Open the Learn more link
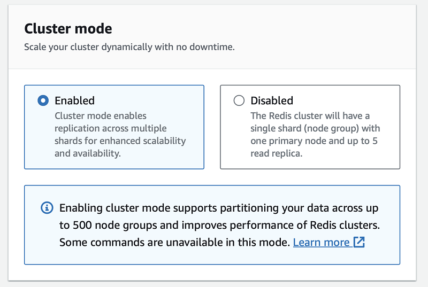 pyautogui.click(x=322, y=242)
